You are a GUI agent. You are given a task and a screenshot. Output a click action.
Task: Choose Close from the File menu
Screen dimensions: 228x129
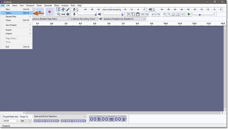point(16,20)
